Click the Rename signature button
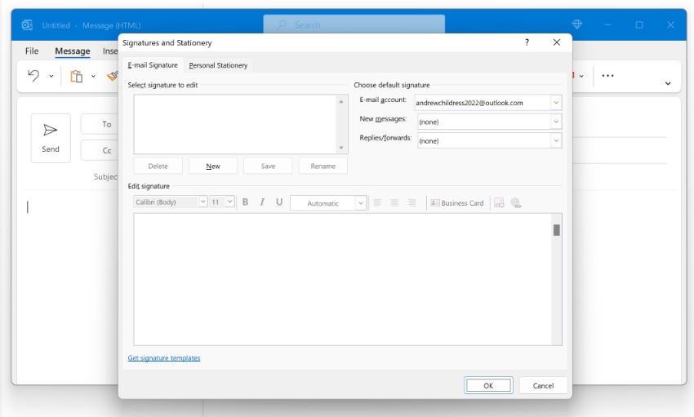 tap(323, 166)
